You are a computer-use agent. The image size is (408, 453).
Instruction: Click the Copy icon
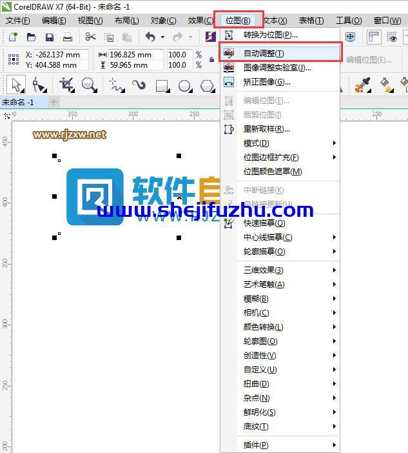pos(109,37)
